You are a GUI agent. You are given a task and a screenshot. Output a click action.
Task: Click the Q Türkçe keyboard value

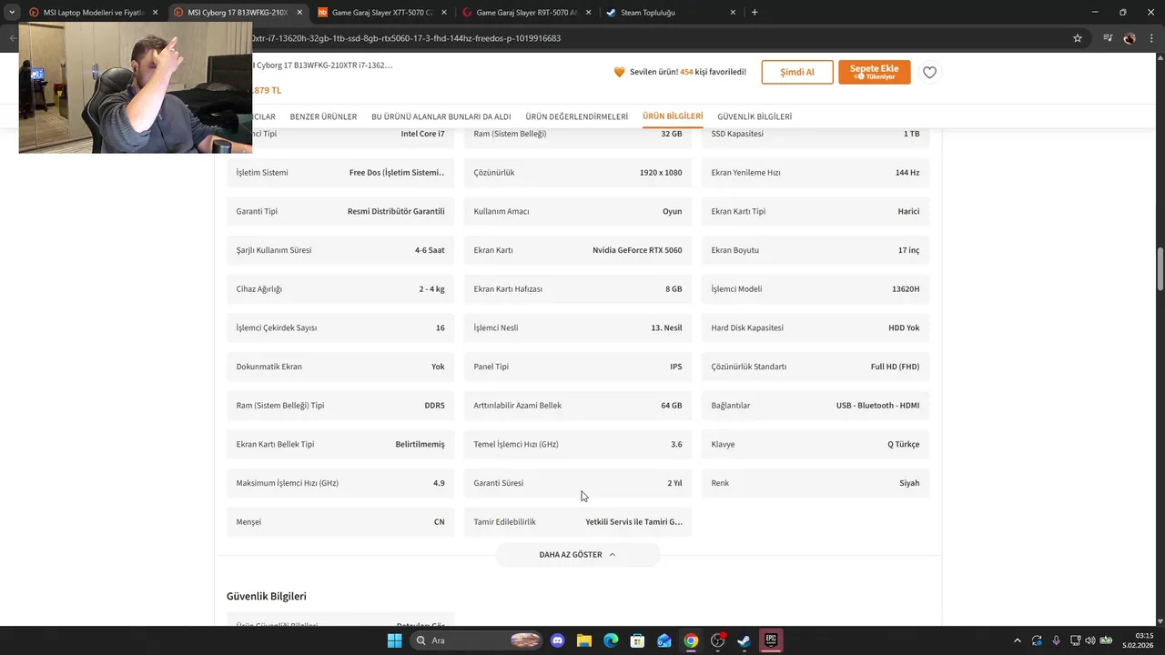click(904, 445)
